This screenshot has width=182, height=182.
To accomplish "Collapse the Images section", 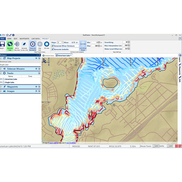I will (0, 91).
